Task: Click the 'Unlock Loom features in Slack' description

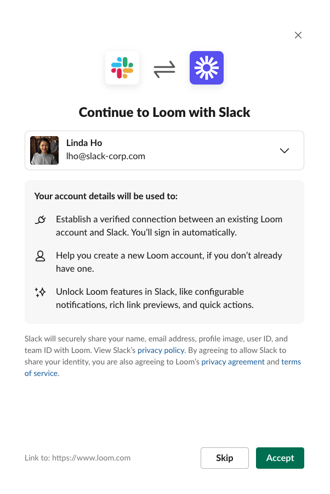Action: (x=155, y=298)
